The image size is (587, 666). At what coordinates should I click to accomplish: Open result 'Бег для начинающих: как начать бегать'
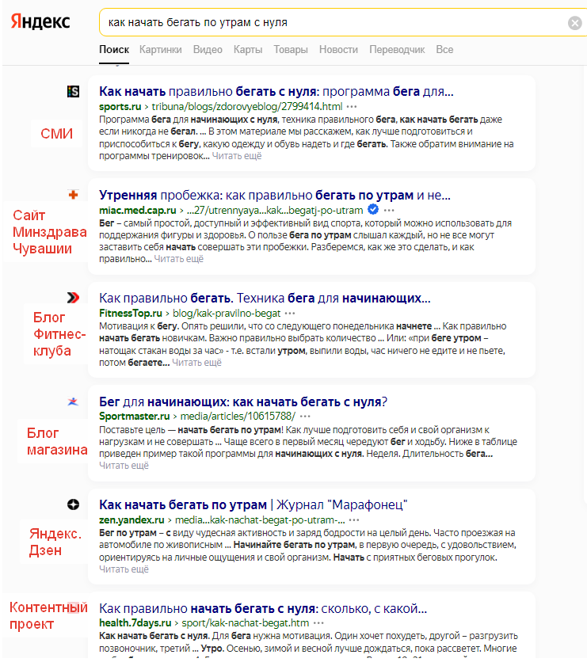point(243,402)
